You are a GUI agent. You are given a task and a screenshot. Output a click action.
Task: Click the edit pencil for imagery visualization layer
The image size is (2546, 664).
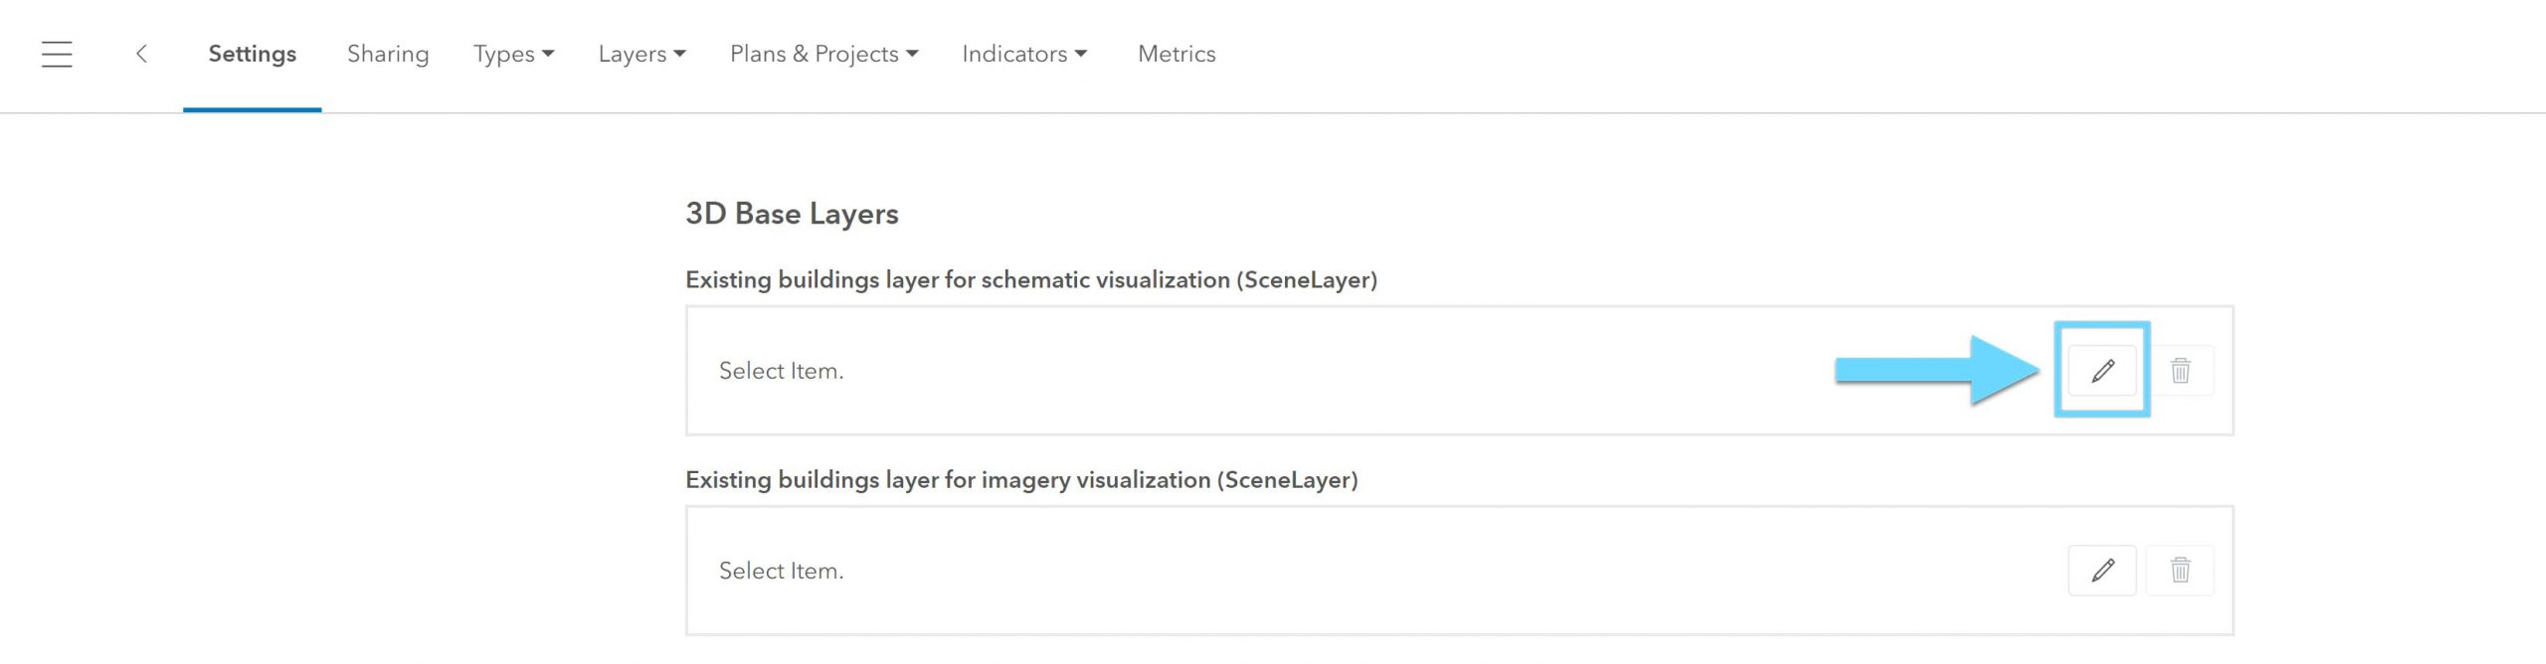(2102, 571)
